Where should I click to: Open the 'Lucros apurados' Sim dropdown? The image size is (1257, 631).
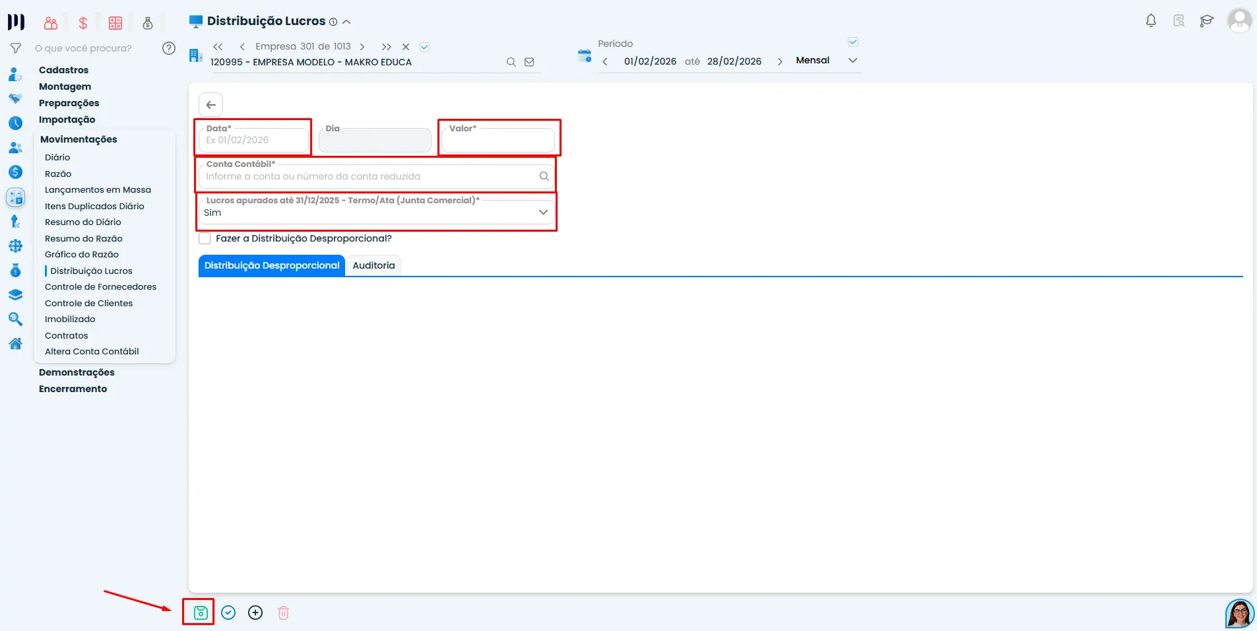click(x=377, y=212)
